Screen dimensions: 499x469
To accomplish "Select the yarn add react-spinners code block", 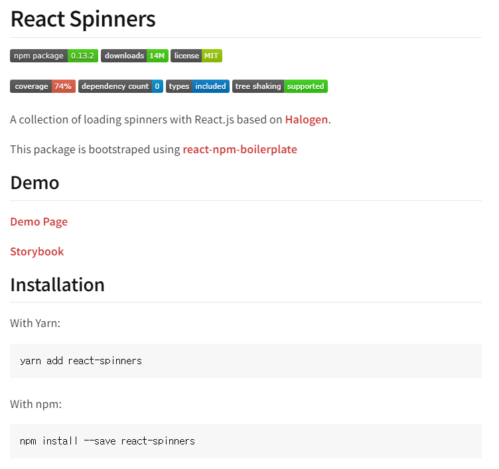I will coord(246,361).
